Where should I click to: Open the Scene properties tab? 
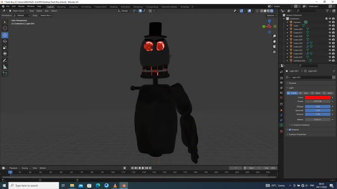[281, 93]
